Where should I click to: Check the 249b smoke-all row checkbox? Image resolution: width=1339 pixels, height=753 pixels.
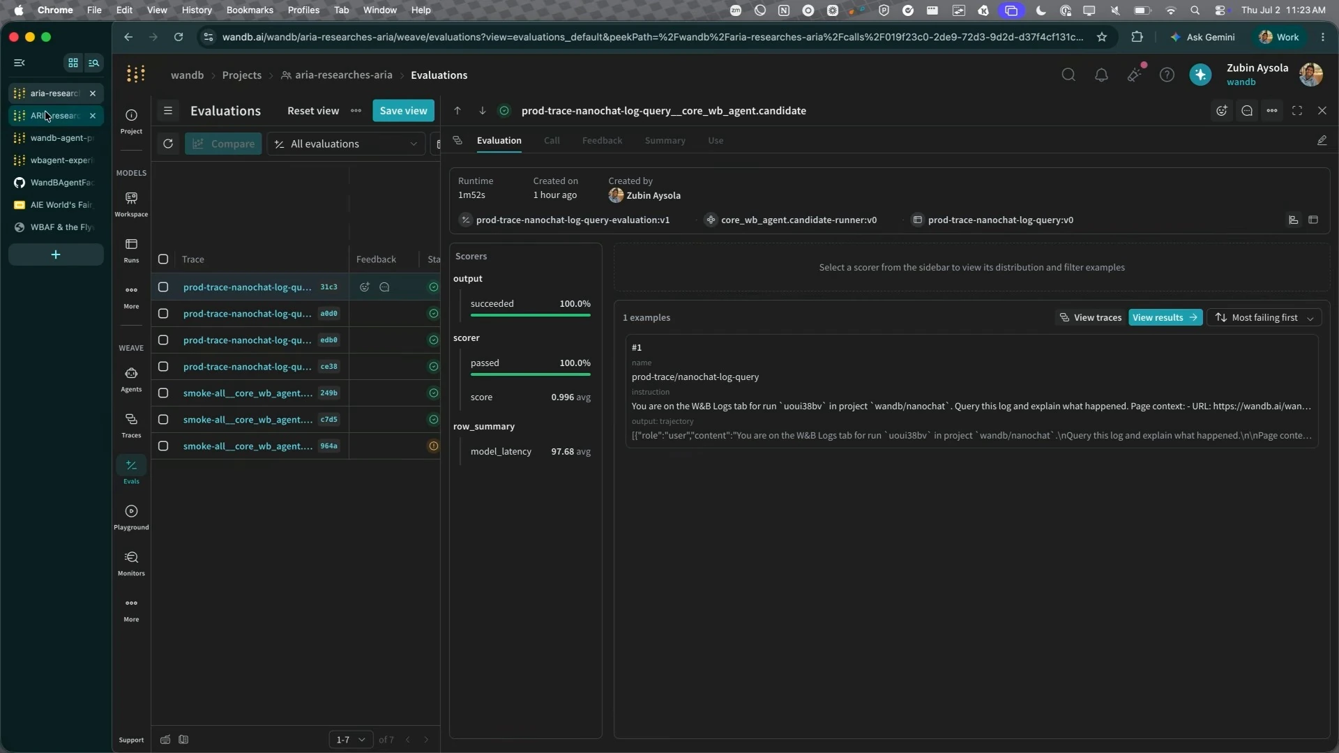(163, 393)
